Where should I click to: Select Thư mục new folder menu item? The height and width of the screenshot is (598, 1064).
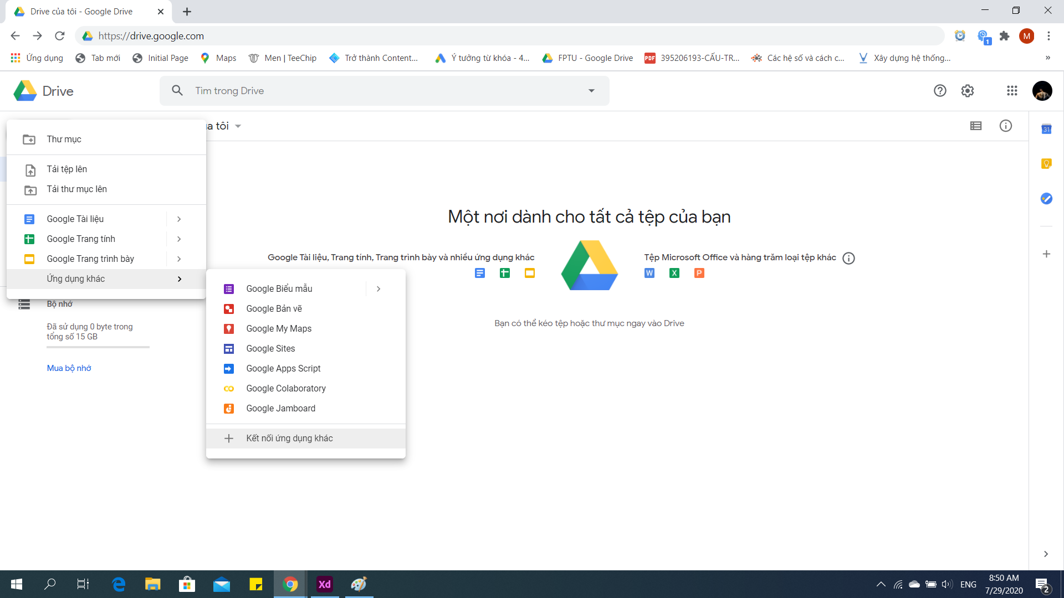click(106, 140)
